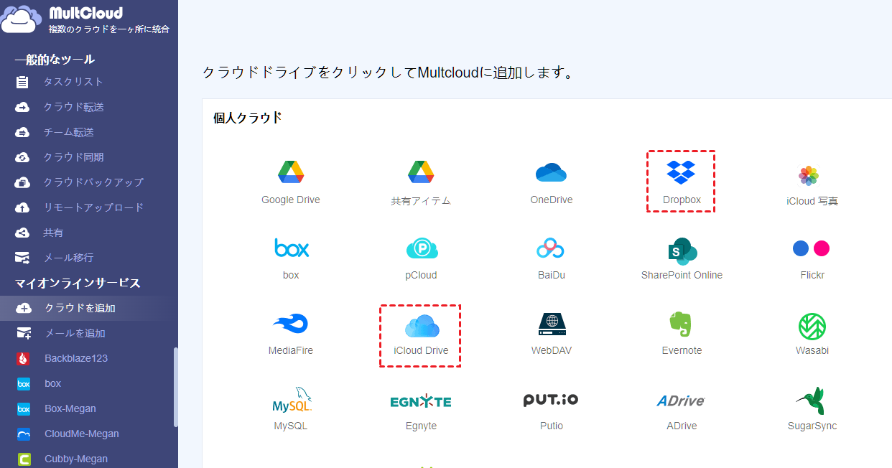Choose the pCloud icon

tap(422, 248)
